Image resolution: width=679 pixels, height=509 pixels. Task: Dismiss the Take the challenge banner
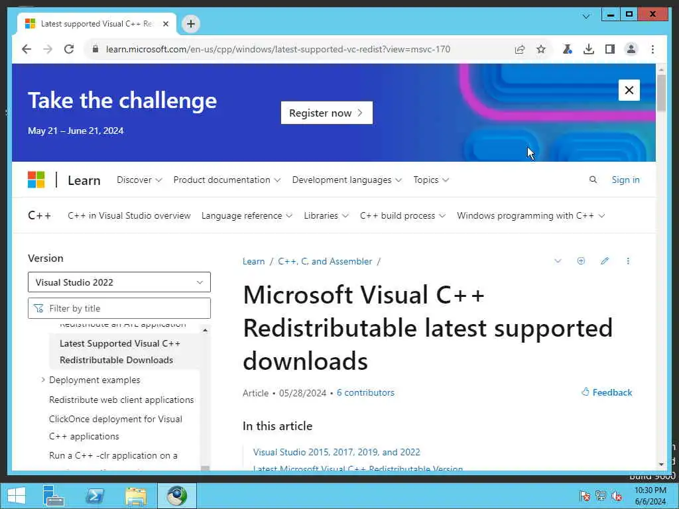[629, 90]
